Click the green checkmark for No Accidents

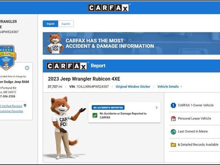coord(95,115)
